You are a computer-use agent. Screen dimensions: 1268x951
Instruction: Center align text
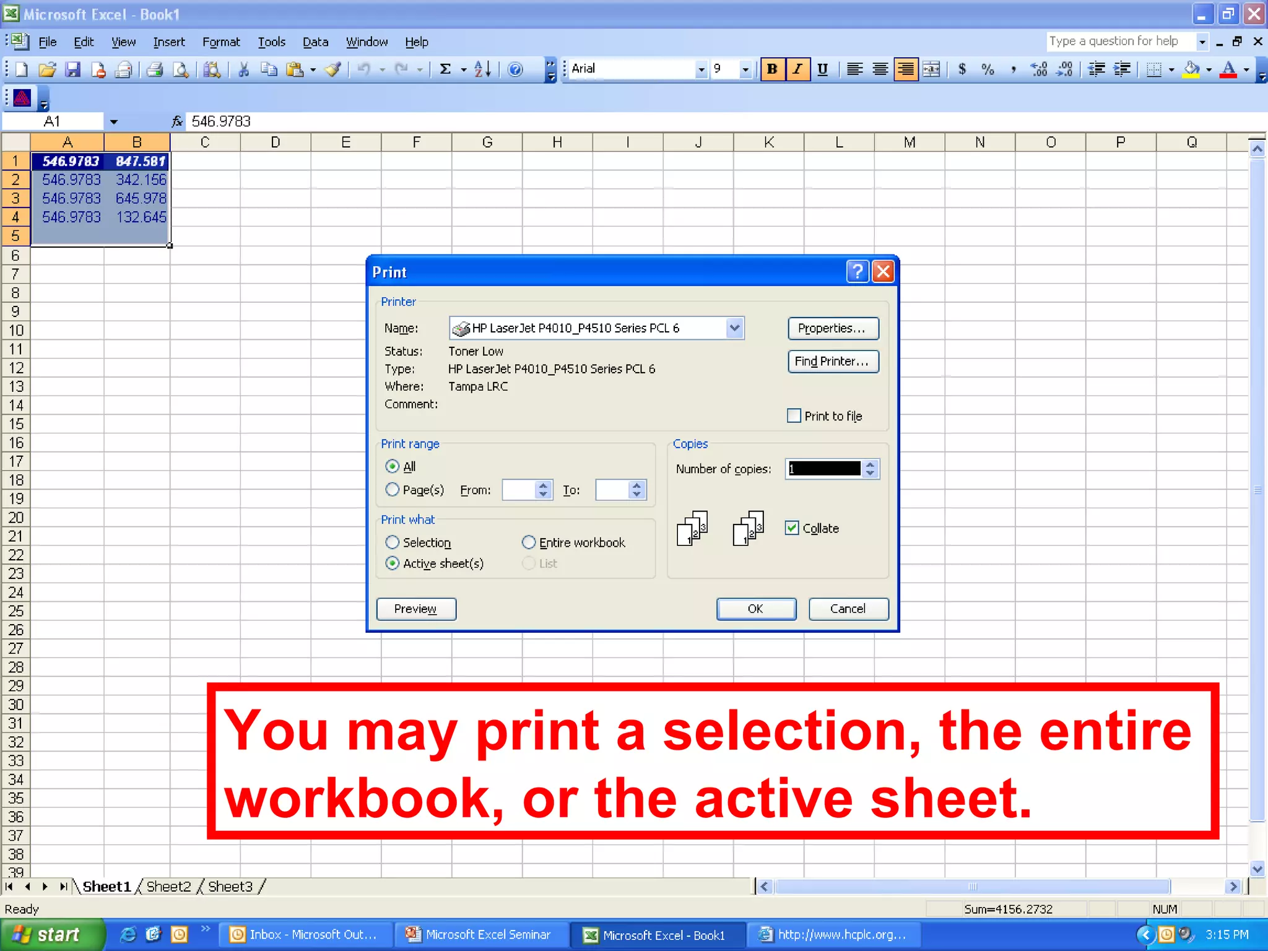click(x=880, y=69)
